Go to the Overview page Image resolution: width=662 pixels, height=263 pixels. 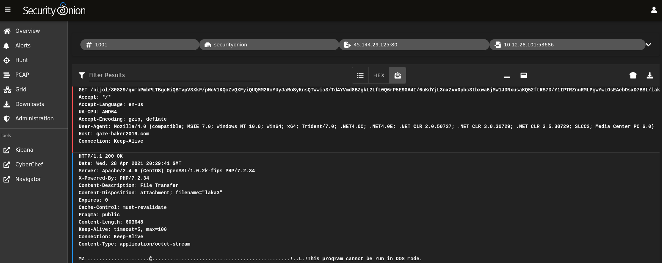click(x=34, y=31)
